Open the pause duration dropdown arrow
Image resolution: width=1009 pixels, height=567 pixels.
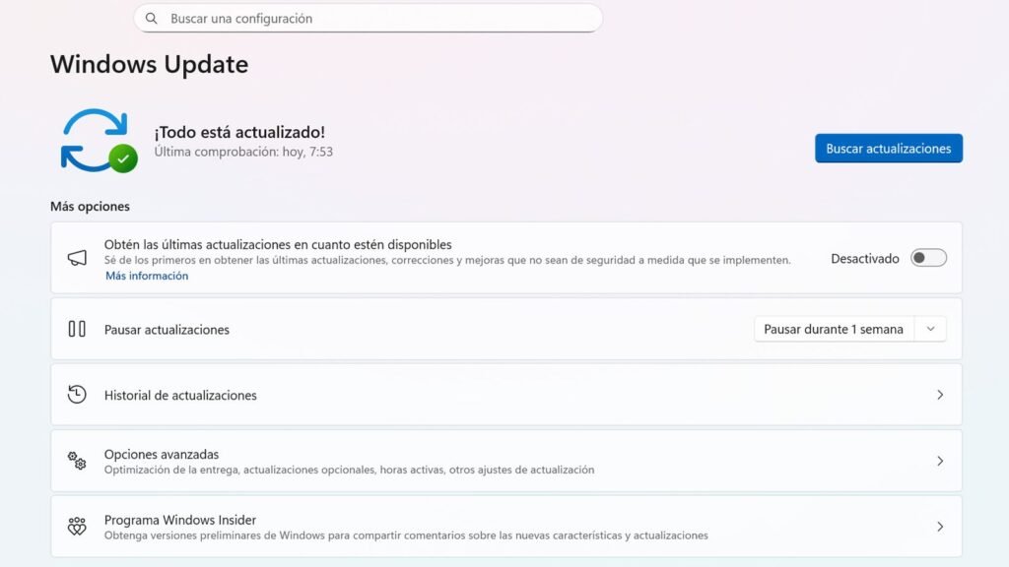coord(930,329)
